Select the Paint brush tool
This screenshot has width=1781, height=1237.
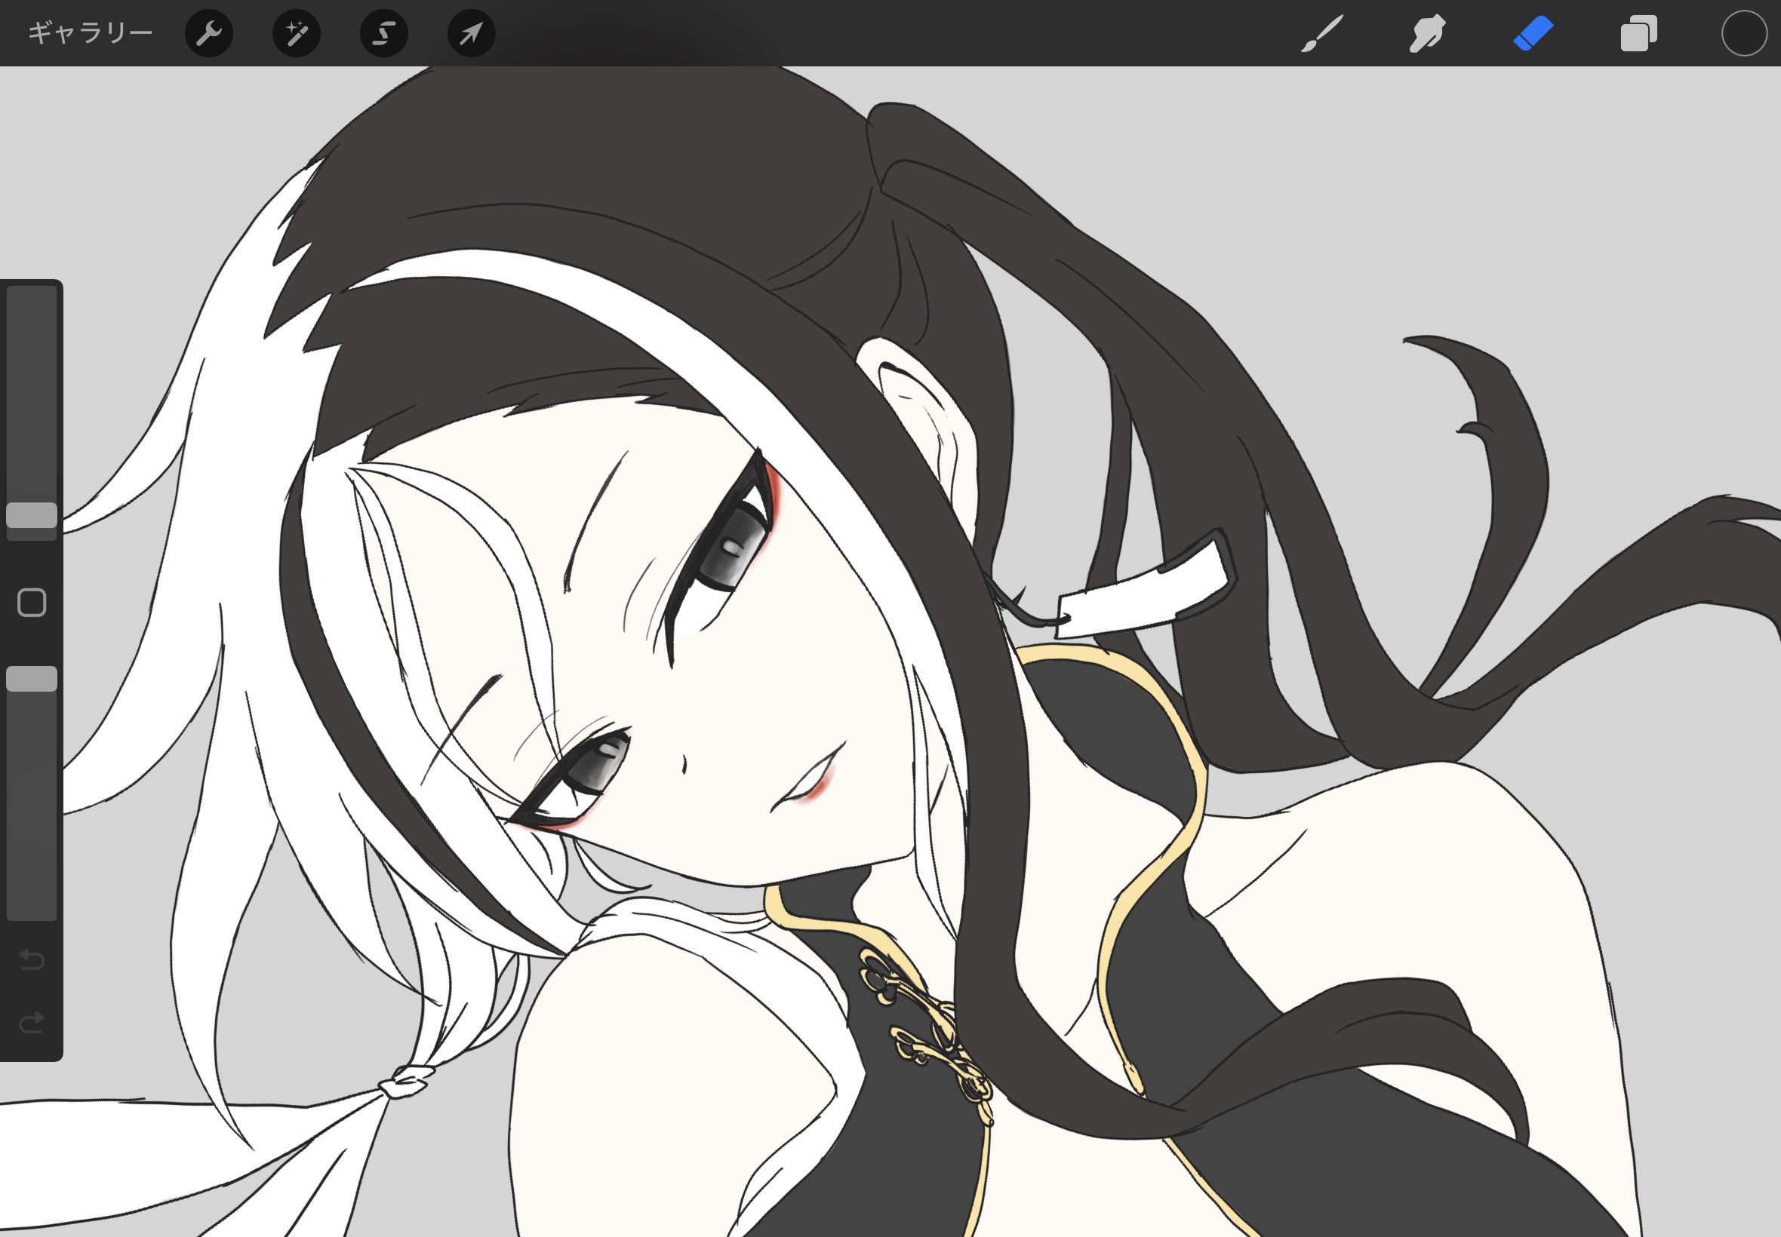(1321, 33)
